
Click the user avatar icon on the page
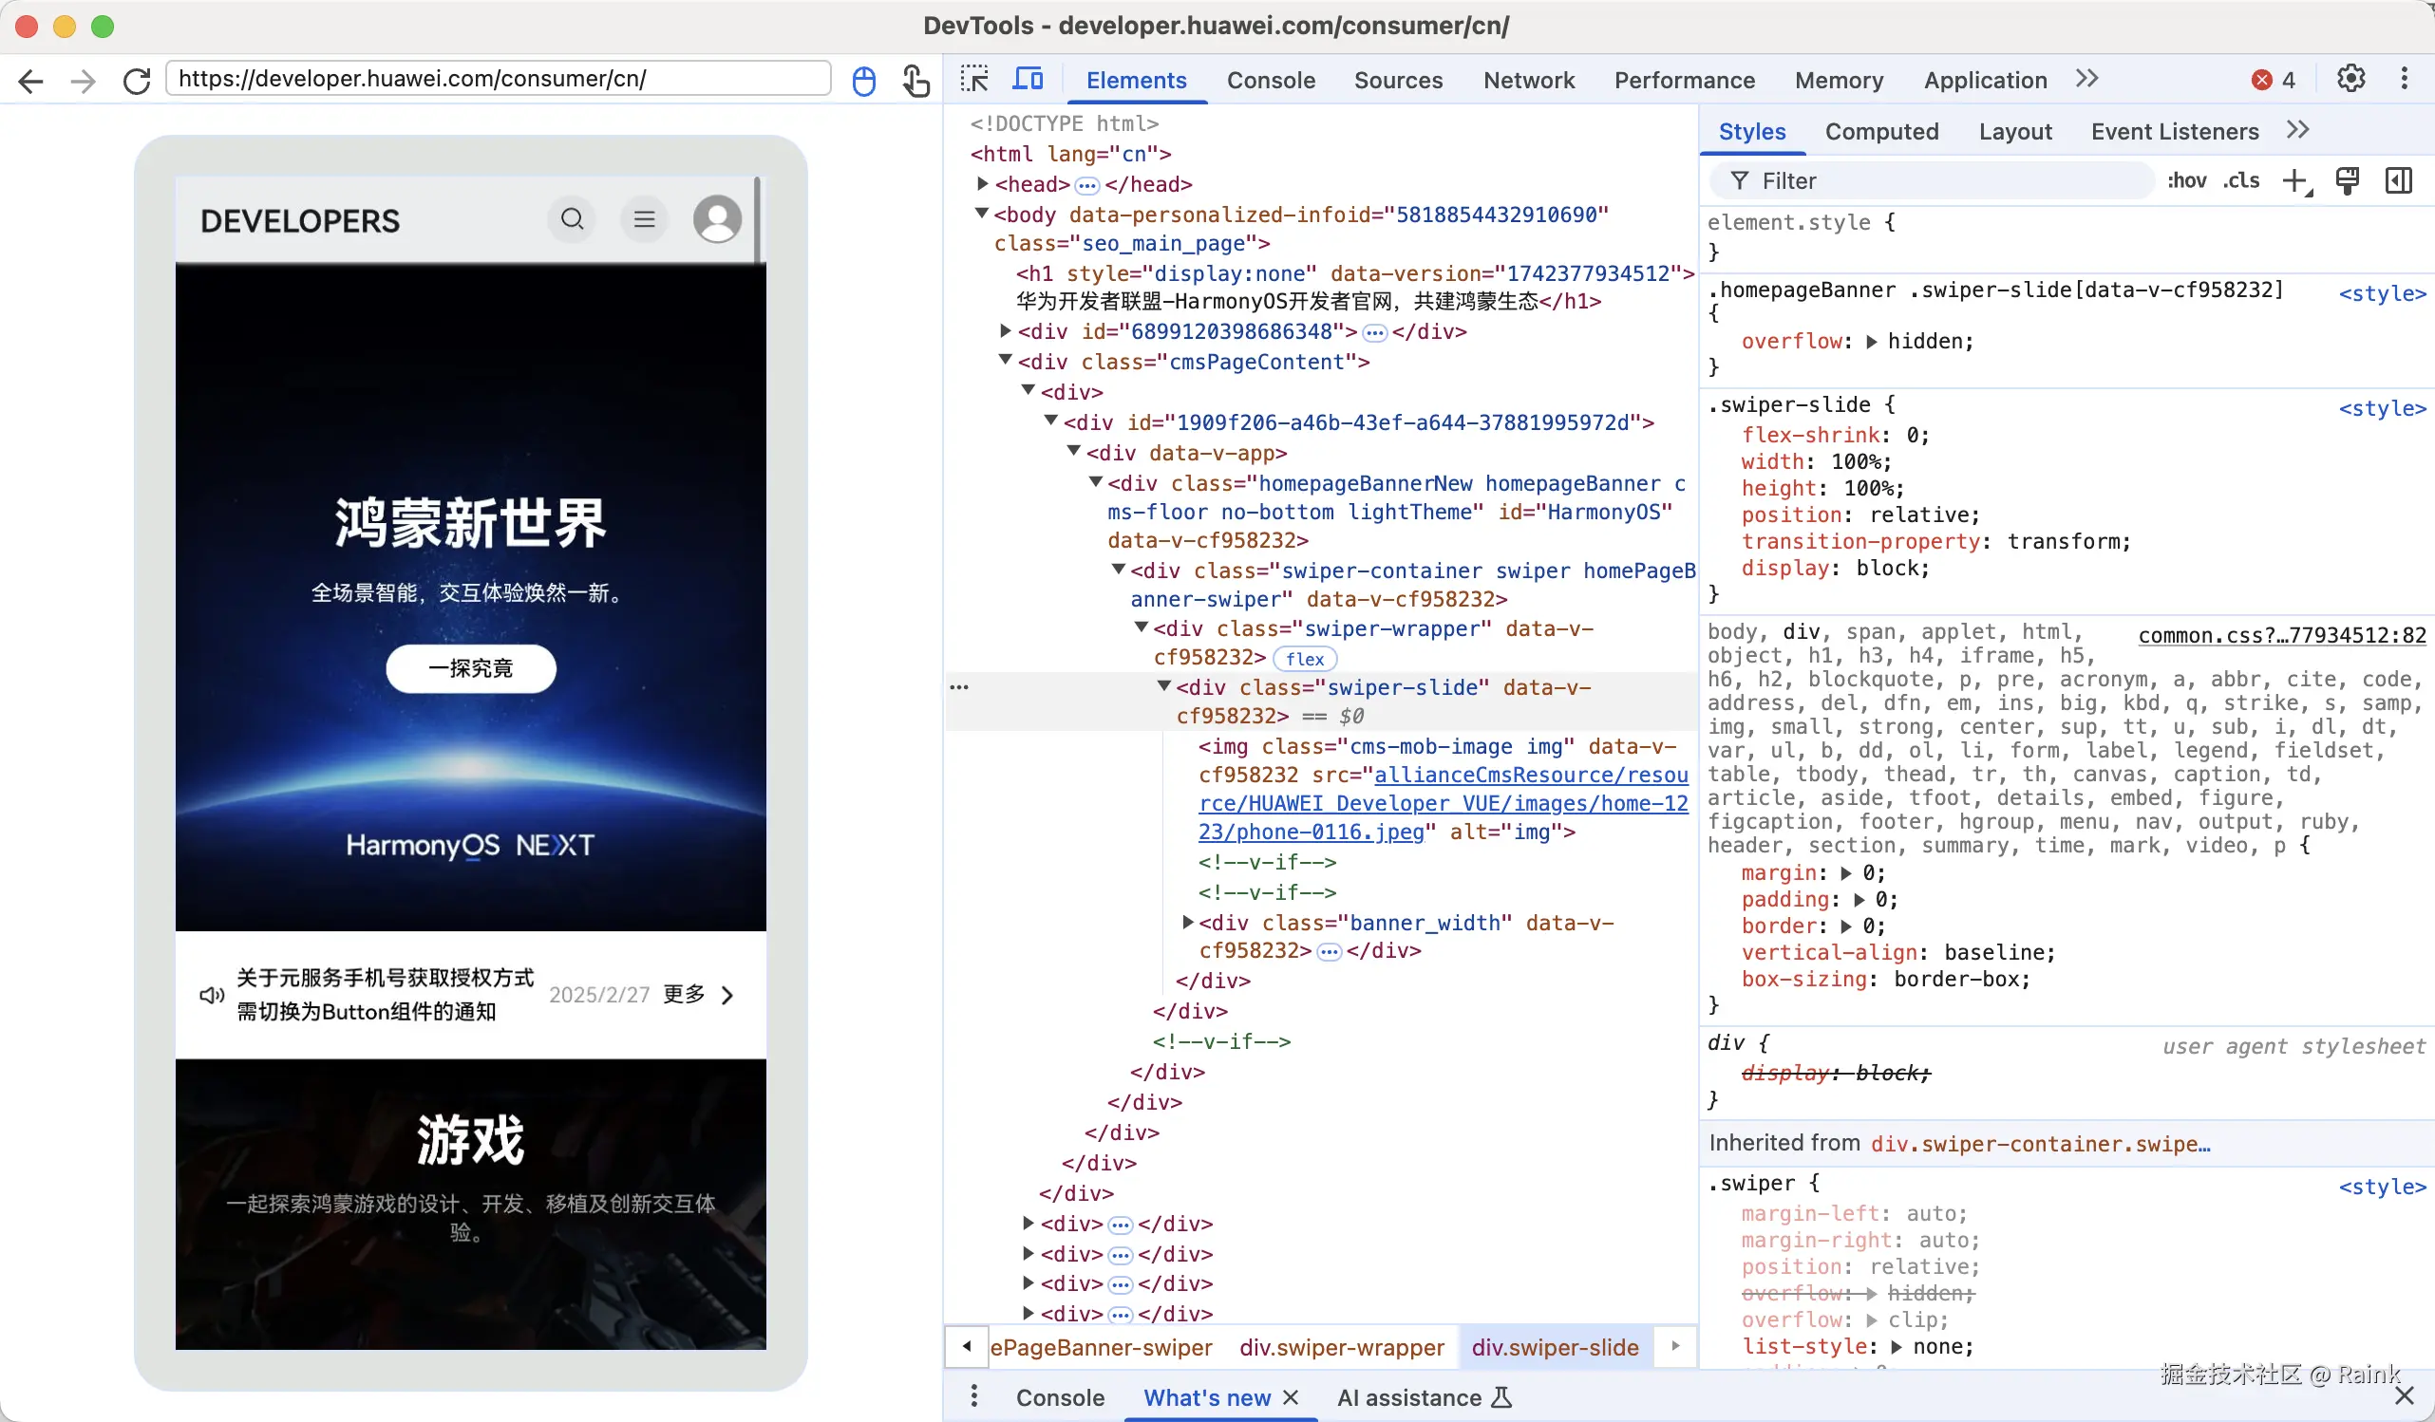click(x=717, y=219)
